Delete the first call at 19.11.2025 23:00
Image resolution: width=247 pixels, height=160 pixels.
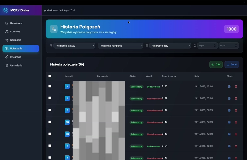pos(236,87)
